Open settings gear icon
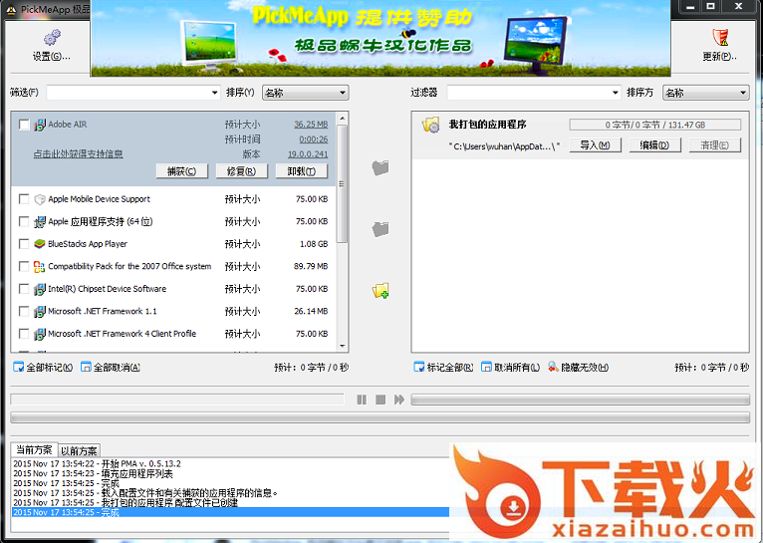This screenshot has height=543, width=763. [52, 37]
